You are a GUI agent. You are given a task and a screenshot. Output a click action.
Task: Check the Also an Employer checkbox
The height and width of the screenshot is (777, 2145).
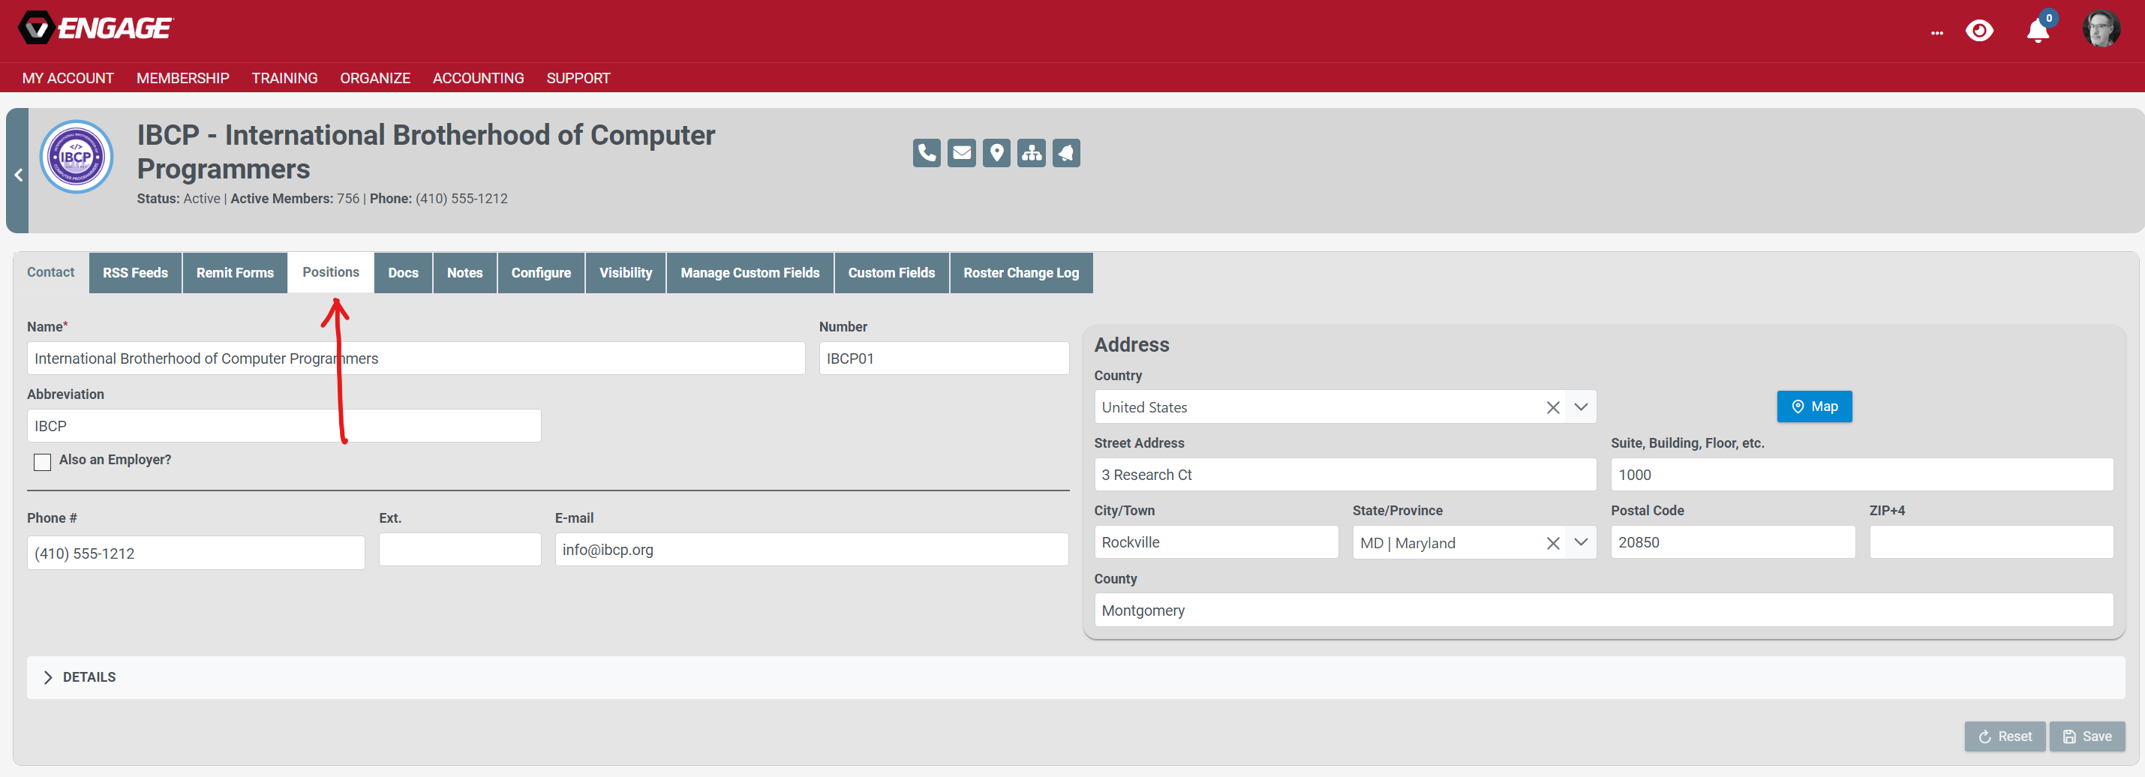(x=43, y=461)
